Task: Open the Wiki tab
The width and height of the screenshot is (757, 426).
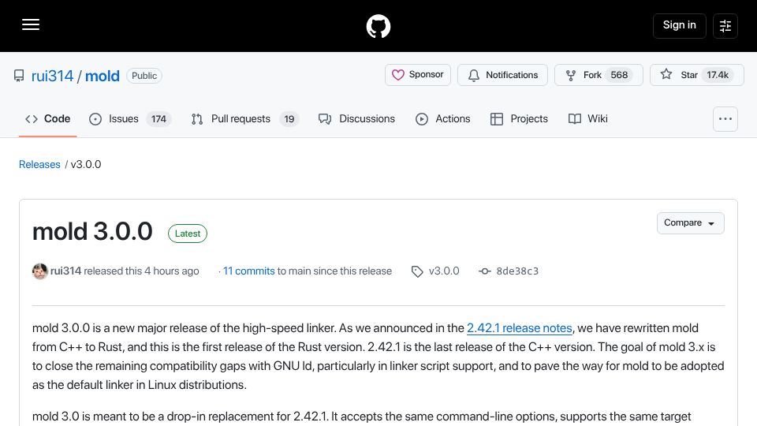Action: coord(588,119)
